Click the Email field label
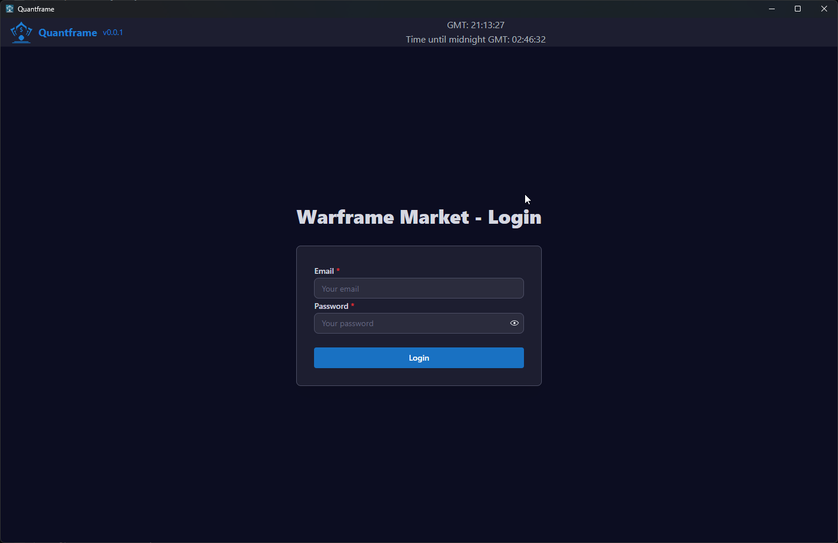The height and width of the screenshot is (543, 838). [x=324, y=271]
